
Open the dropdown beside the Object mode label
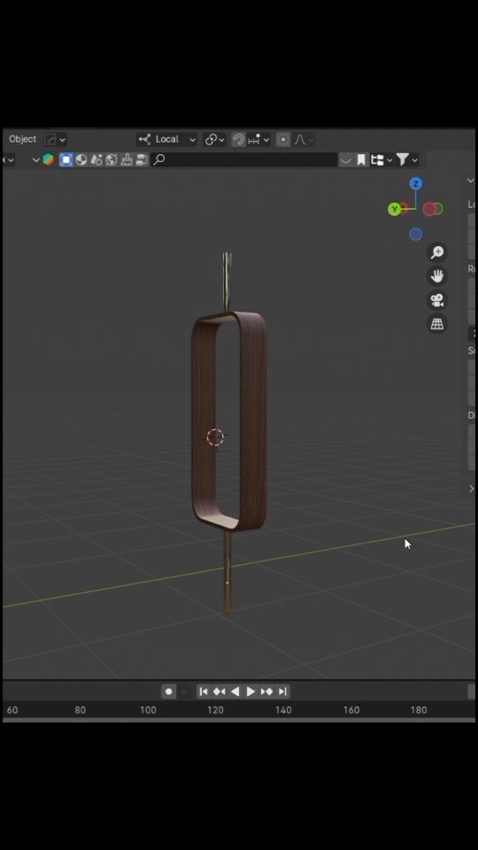coord(55,140)
